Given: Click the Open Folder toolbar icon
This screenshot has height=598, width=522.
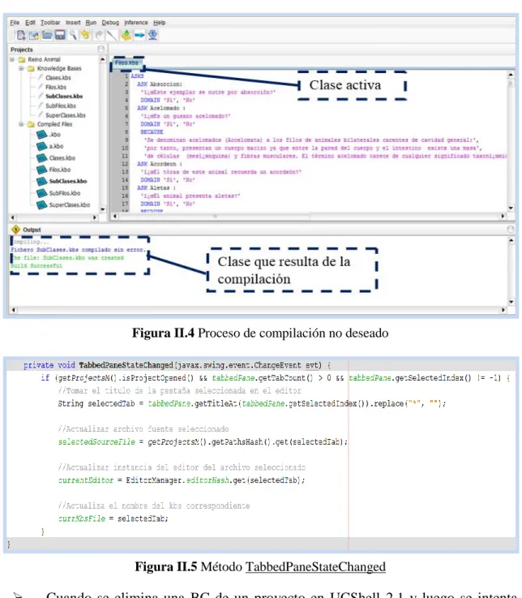Looking at the screenshot, I should 47,35.
